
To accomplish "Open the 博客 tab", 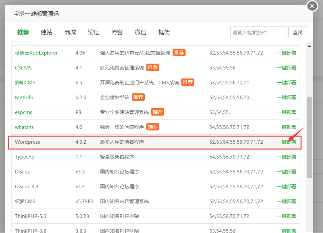I will tap(117, 32).
